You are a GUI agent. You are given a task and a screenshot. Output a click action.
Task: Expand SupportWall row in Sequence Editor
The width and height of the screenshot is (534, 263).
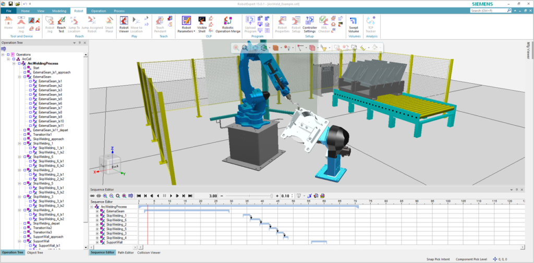97,242
